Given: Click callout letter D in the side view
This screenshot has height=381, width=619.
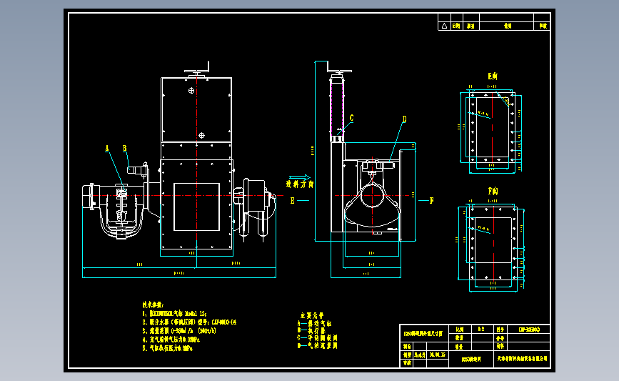Looking at the screenshot, I should (404, 119).
